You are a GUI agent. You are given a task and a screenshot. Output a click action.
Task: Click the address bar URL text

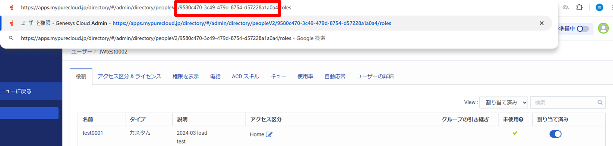[x=156, y=7]
